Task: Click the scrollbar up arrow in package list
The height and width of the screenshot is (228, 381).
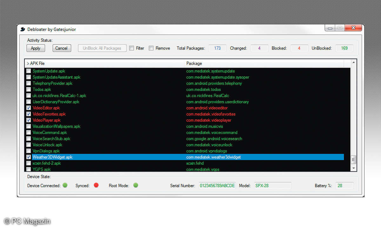Action: pyautogui.click(x=354, y=63)
